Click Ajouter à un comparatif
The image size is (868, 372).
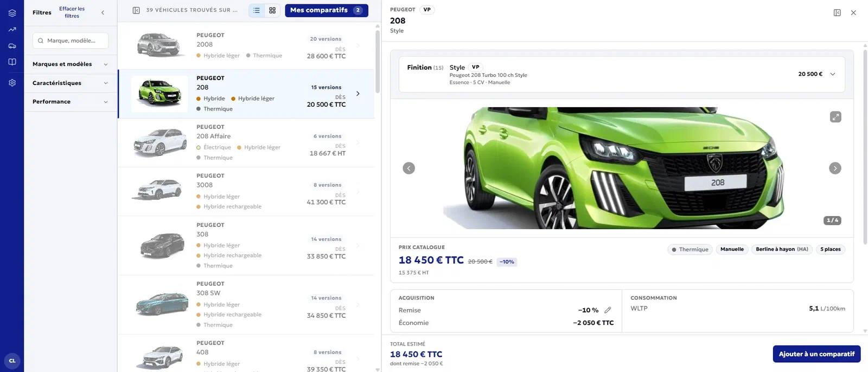[x=816, y=354]
